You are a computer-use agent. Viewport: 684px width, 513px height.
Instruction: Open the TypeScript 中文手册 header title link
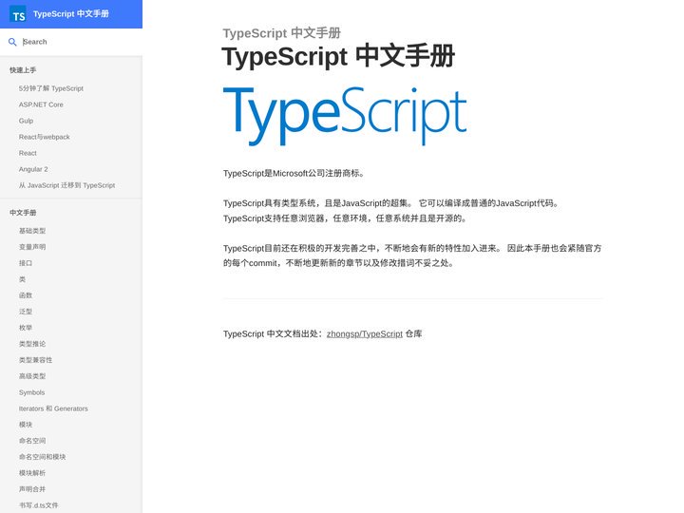[70, 14]
